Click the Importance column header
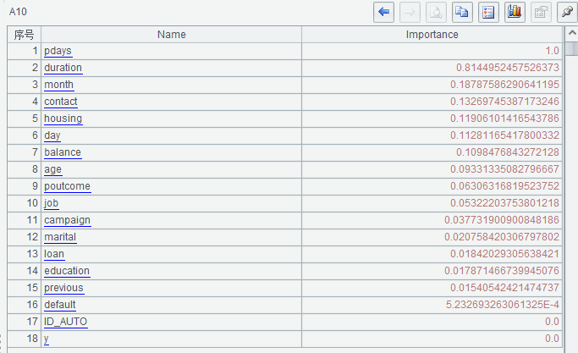578x353 pixels. tap(432, 35)
